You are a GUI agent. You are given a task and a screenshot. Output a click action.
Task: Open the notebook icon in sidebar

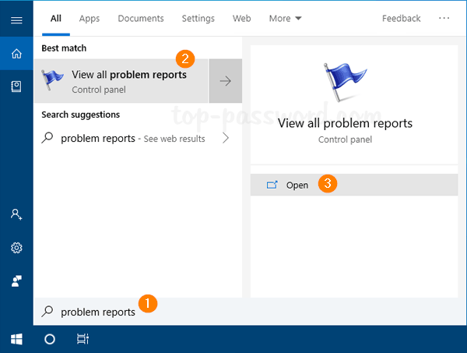click(x=16, y=87)
